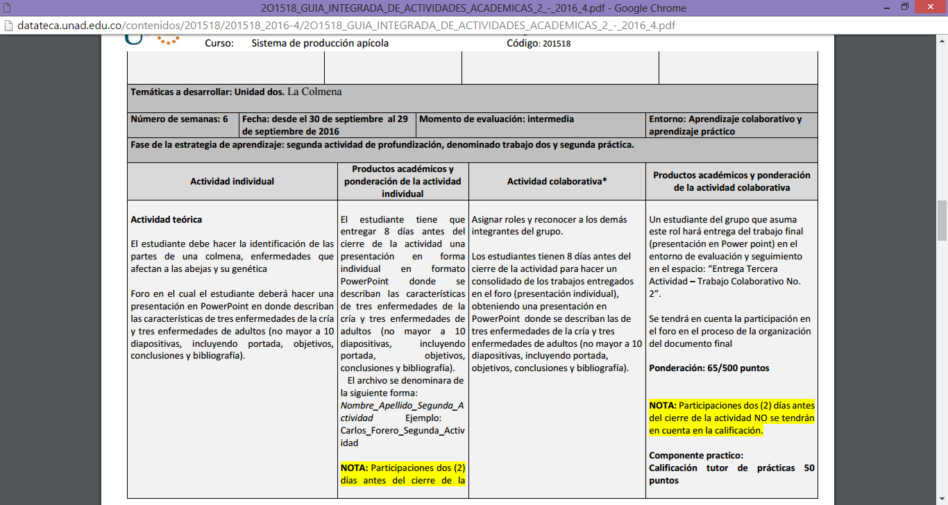948x505 pixels.
Task: Click paragraph 'Los estudiantes tienen 8 días'
Action: tap(557, 312)
